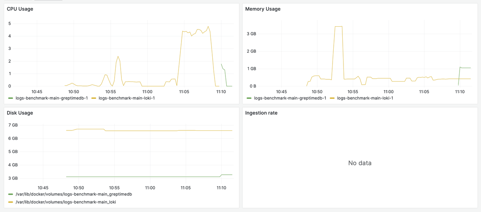This screenshot has width=481, height=212.
Task: Isolate the logs-benchmark-main_loki volume in Disk legend
Action: [x=66, y=202]
